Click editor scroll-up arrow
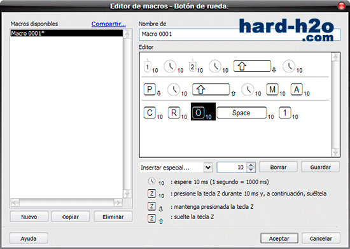This screenshot has height=249, width=350. pyautogui.click(x=335, y=57)
